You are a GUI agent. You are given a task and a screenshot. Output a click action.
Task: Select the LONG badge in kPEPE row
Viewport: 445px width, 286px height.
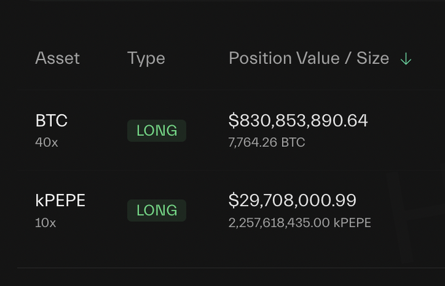click(x=156, y=210)
